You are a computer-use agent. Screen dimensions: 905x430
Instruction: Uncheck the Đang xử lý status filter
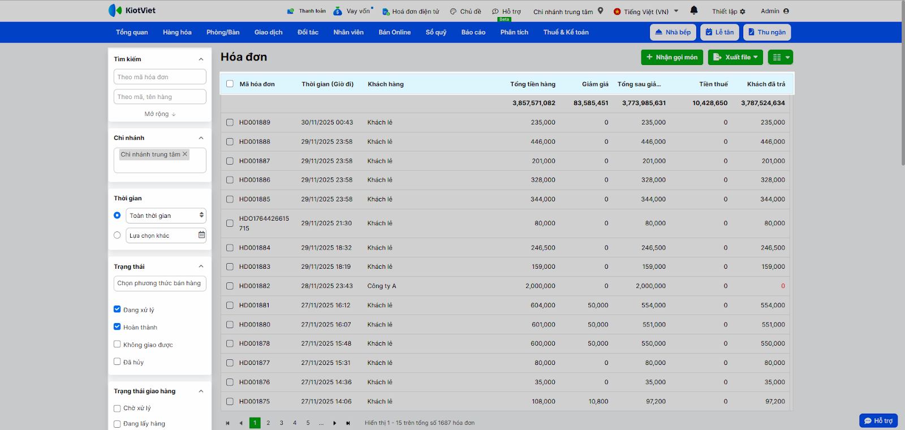click(117, 309)
